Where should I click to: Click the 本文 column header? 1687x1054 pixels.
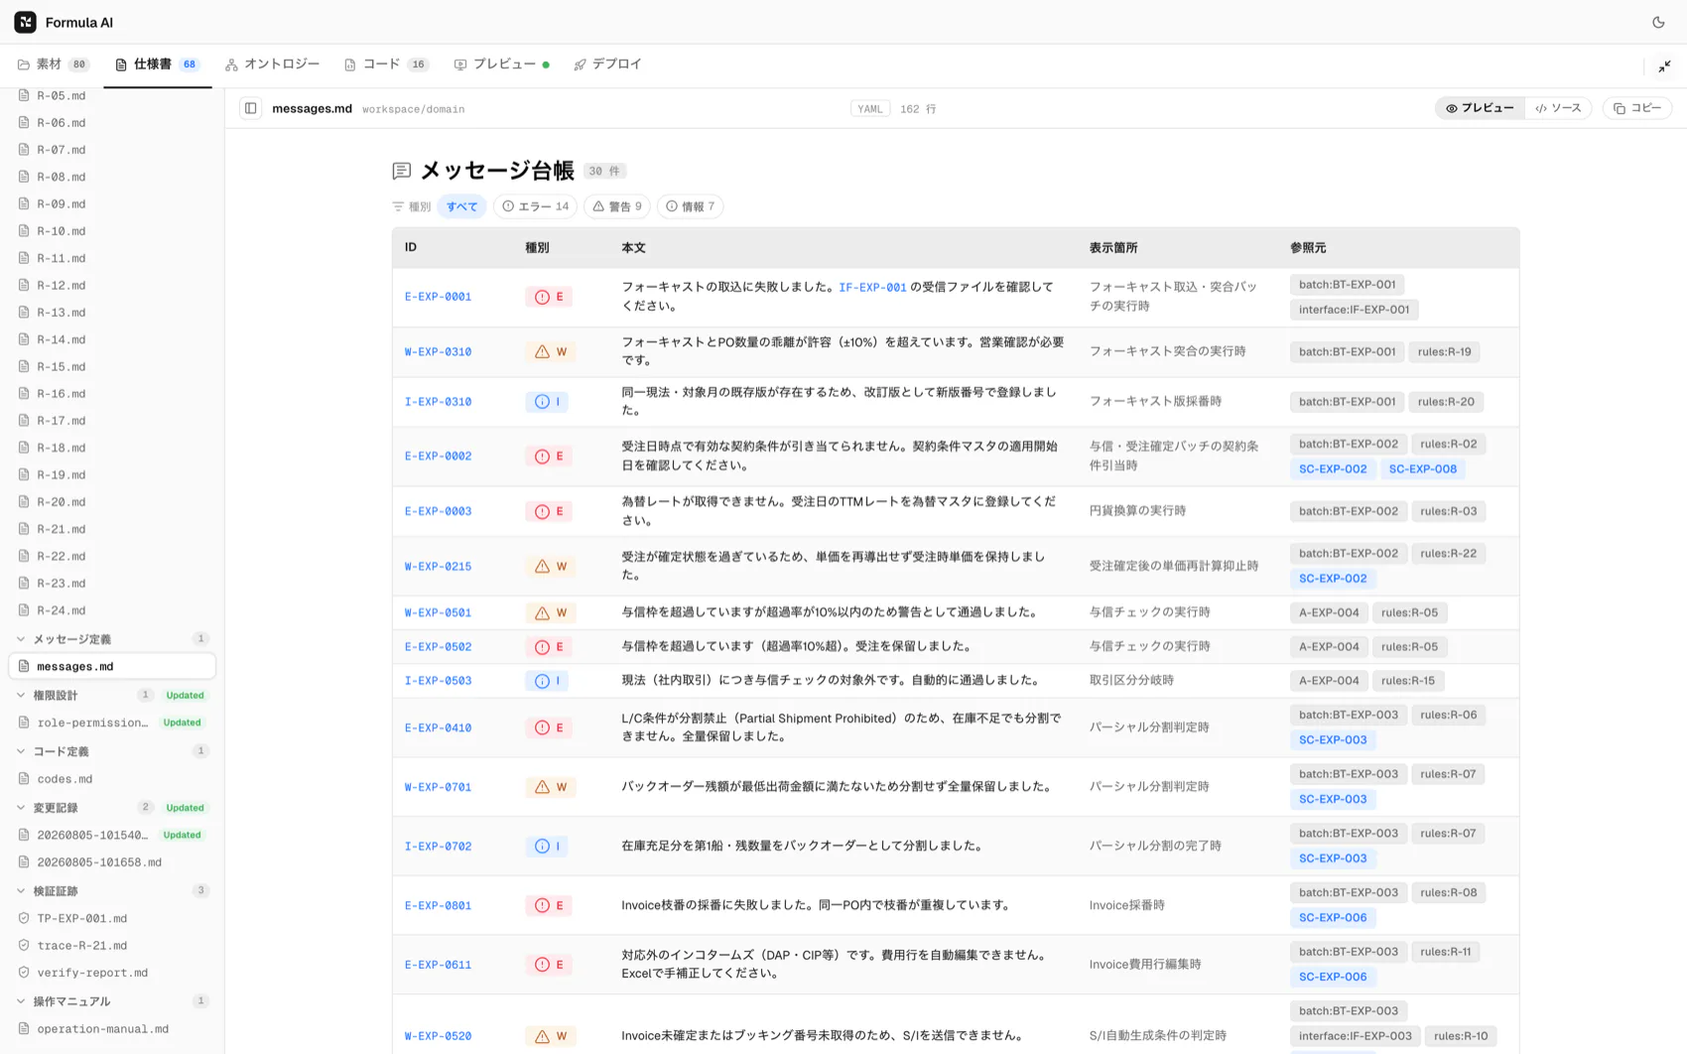(633, 247)
